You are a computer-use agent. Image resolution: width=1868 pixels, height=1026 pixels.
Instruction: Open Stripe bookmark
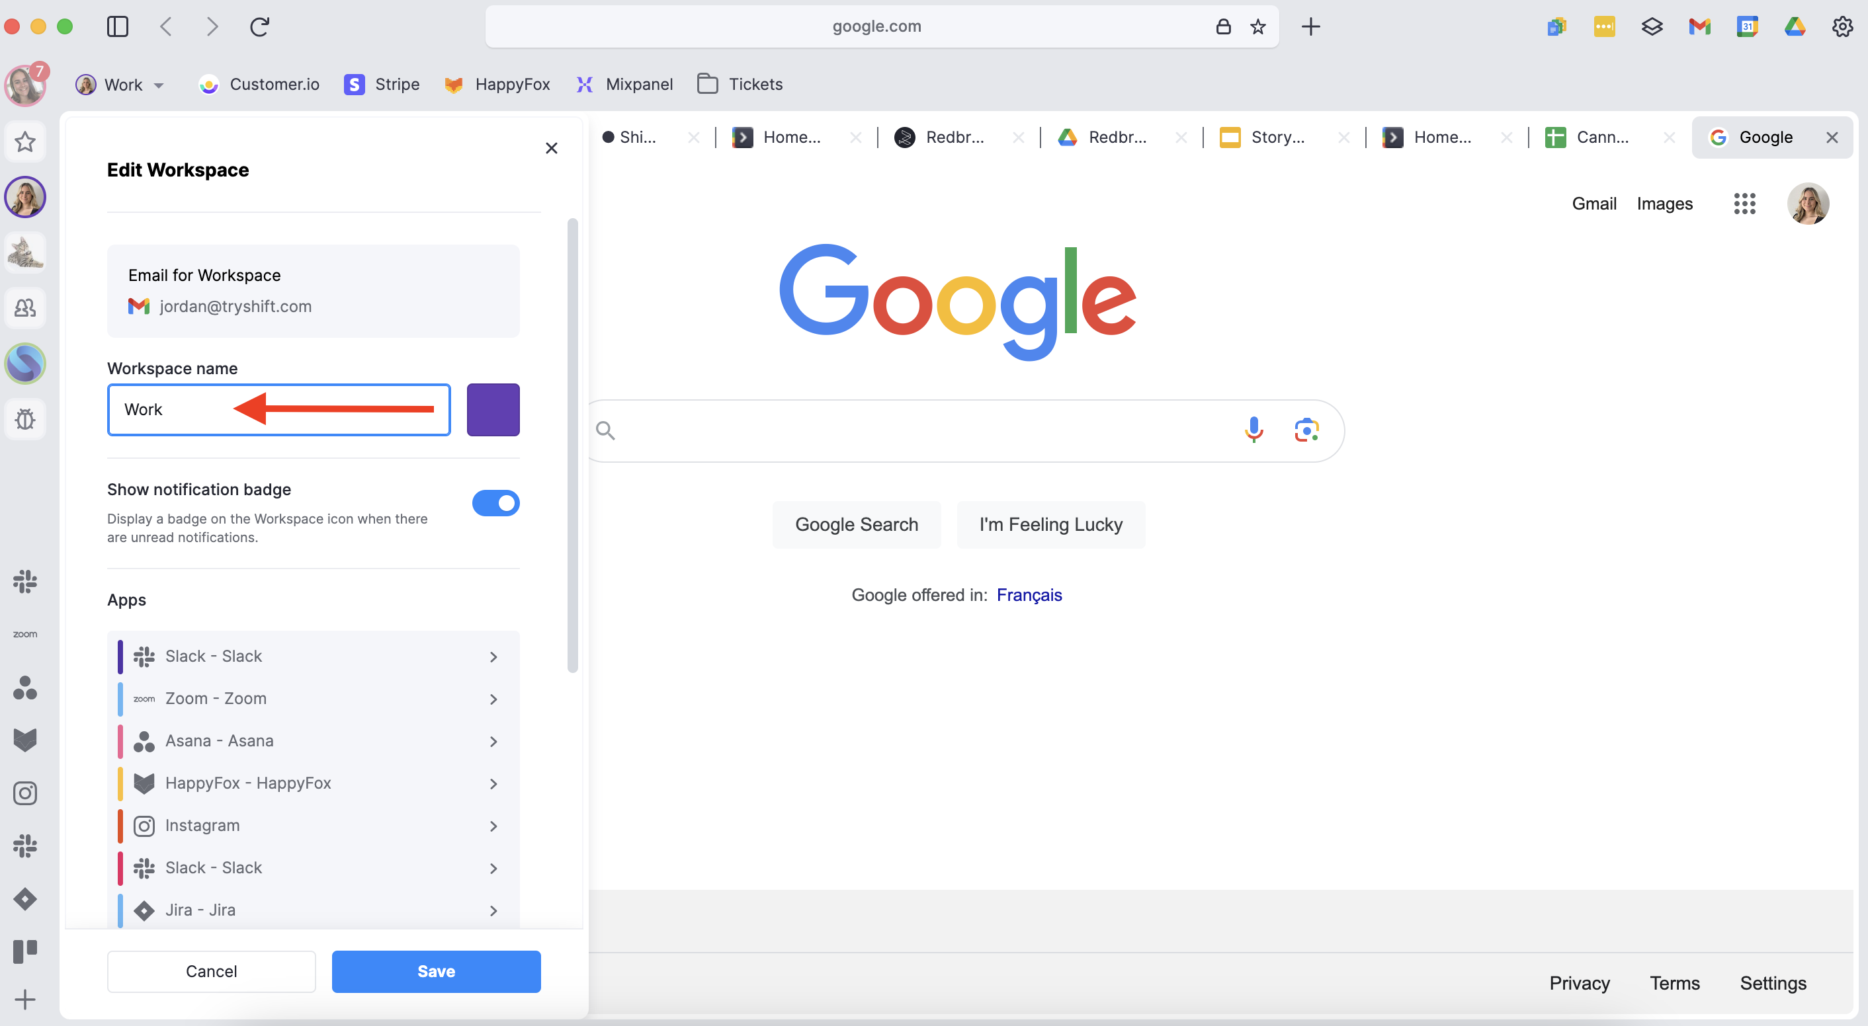[382, 85]
